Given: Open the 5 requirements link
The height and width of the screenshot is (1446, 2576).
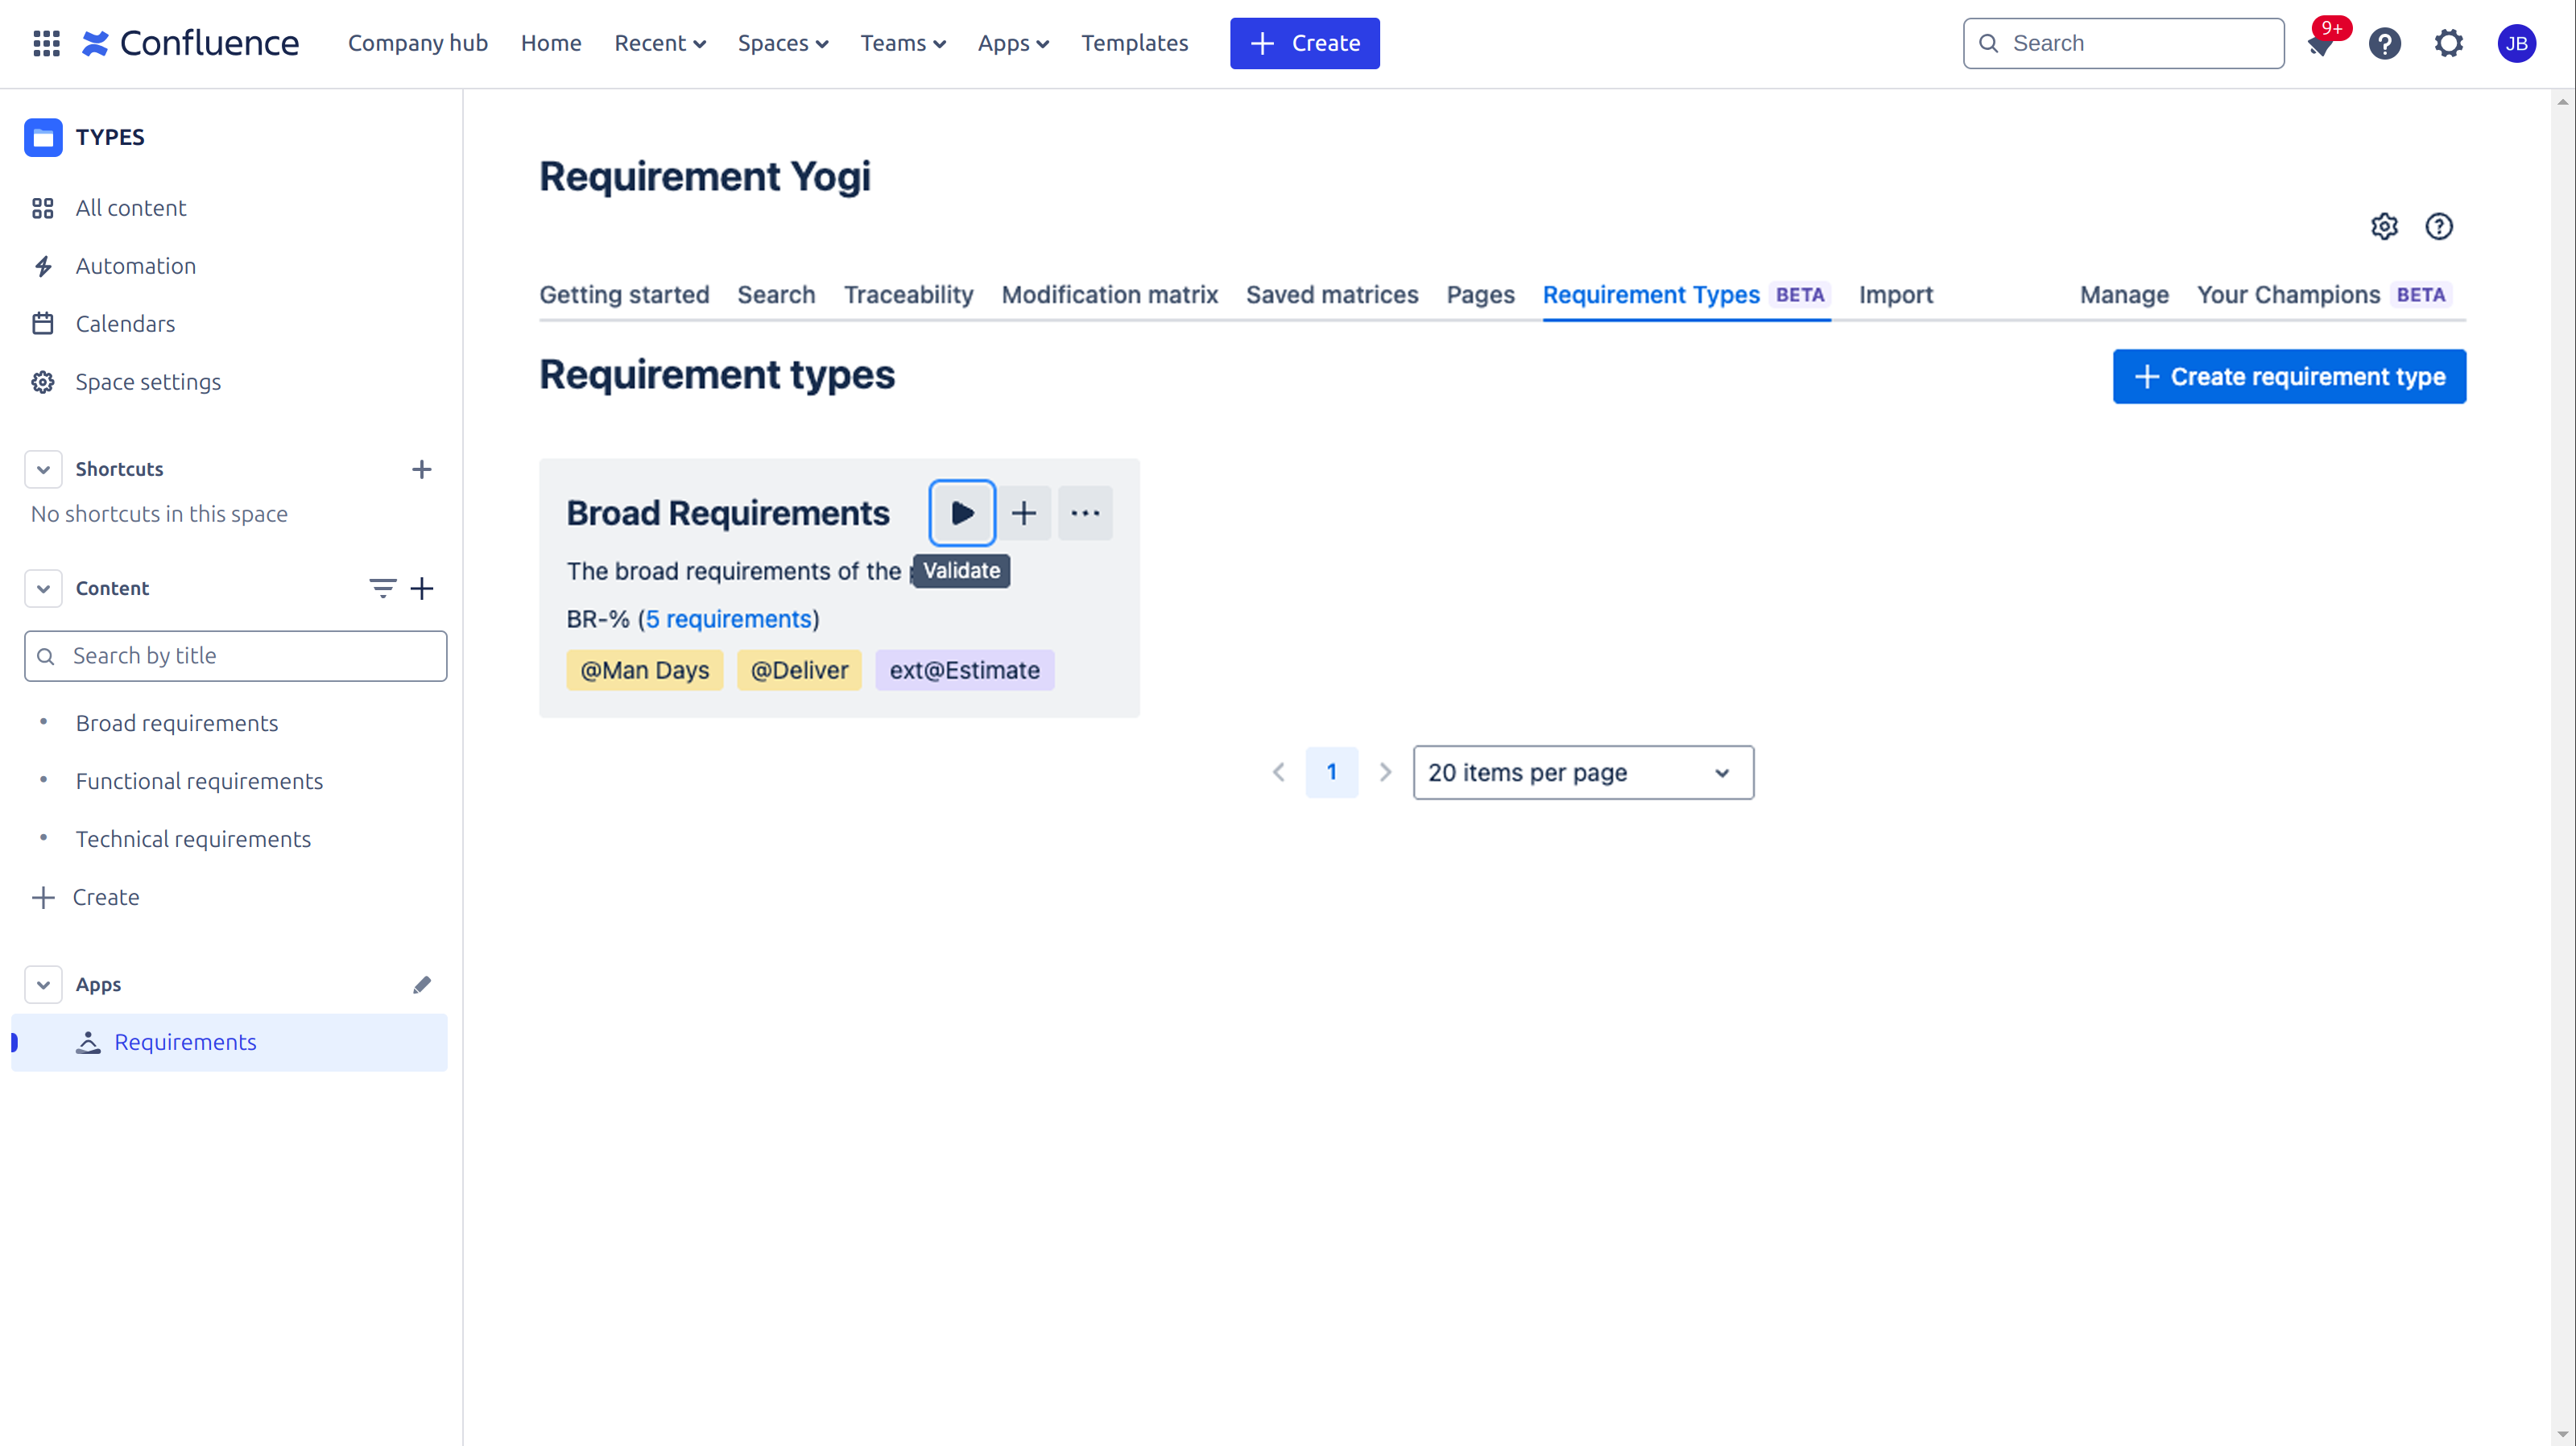Looking at the screenshot, I should pyautogui.click(x=729, y=619).
